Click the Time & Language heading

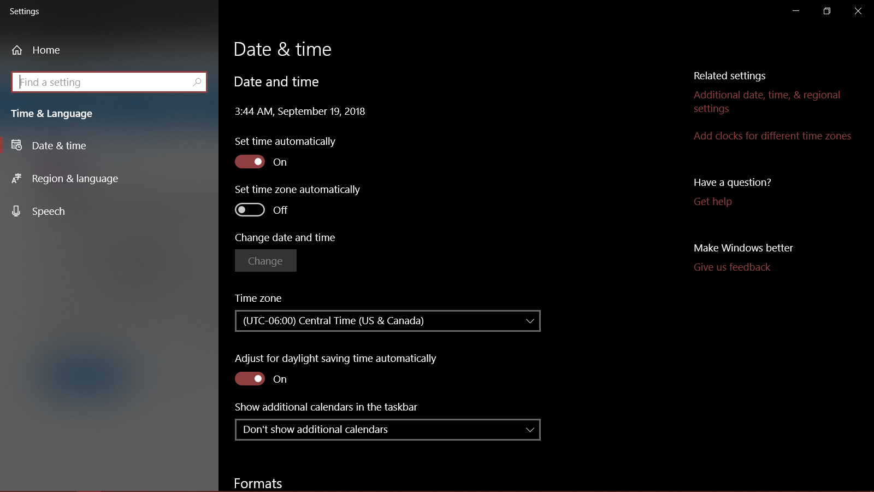(x=51, y=114)
